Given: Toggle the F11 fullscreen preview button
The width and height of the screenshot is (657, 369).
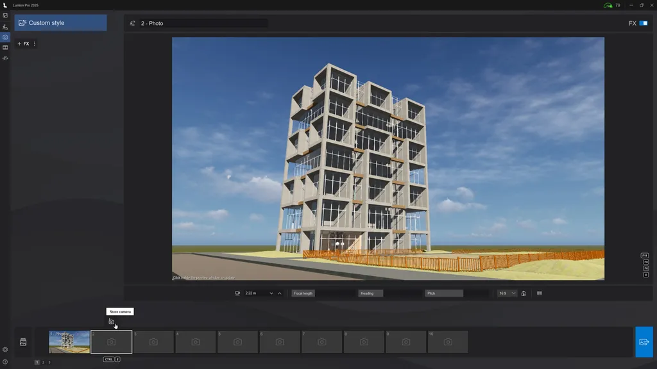Looking at the screenshot, I should 644,255.
